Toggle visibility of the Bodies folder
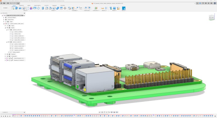 point(7,28)
